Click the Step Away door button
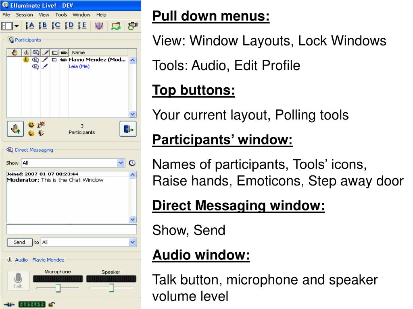Screen dimensions: 413x309 tap(128, 129)
